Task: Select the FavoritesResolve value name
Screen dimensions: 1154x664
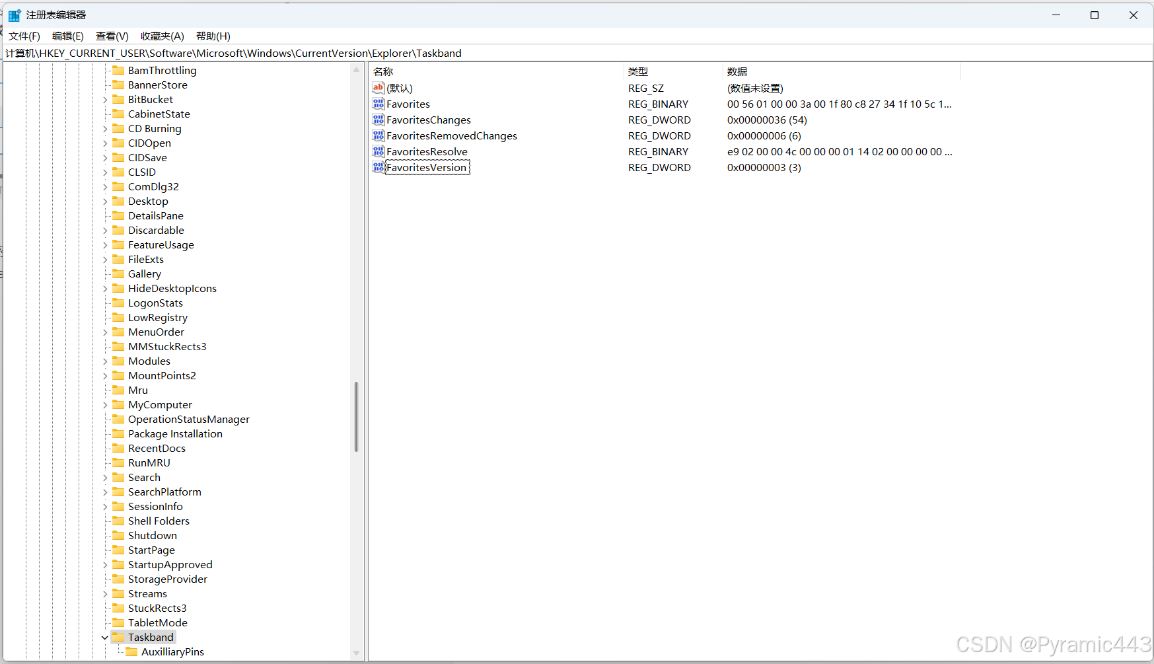Action: coord(427,151)
